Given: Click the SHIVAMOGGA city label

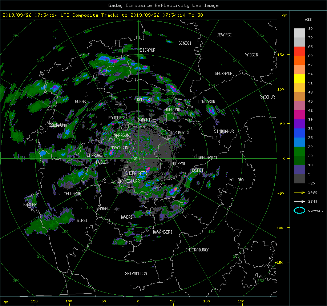Looking at the screenshot, I should [136, 273].
